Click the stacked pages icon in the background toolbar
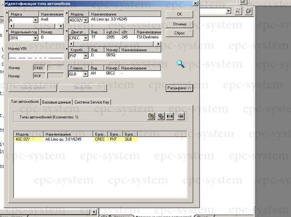This screenshot has height=217, width=291. click(x=248, y=11)
